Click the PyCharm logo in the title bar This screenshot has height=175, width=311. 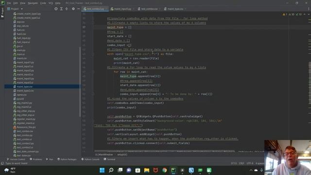3,3
